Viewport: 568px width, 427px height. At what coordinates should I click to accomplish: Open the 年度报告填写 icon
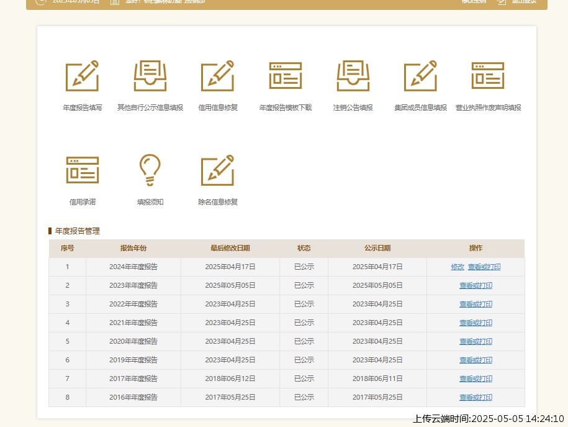82,75
